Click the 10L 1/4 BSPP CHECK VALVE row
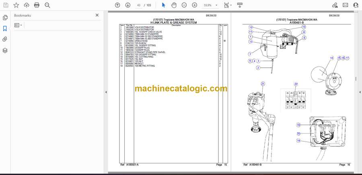 pos(173,32)
